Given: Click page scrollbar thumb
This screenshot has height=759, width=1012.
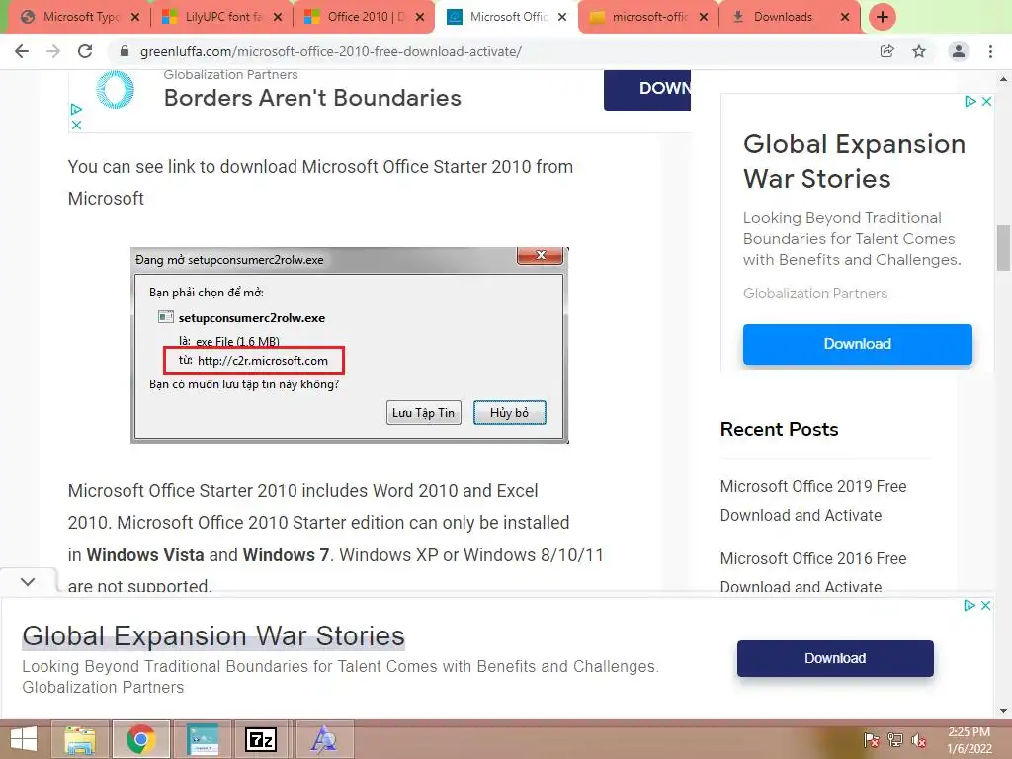Looking at the screenshot, I should 1003,248.
